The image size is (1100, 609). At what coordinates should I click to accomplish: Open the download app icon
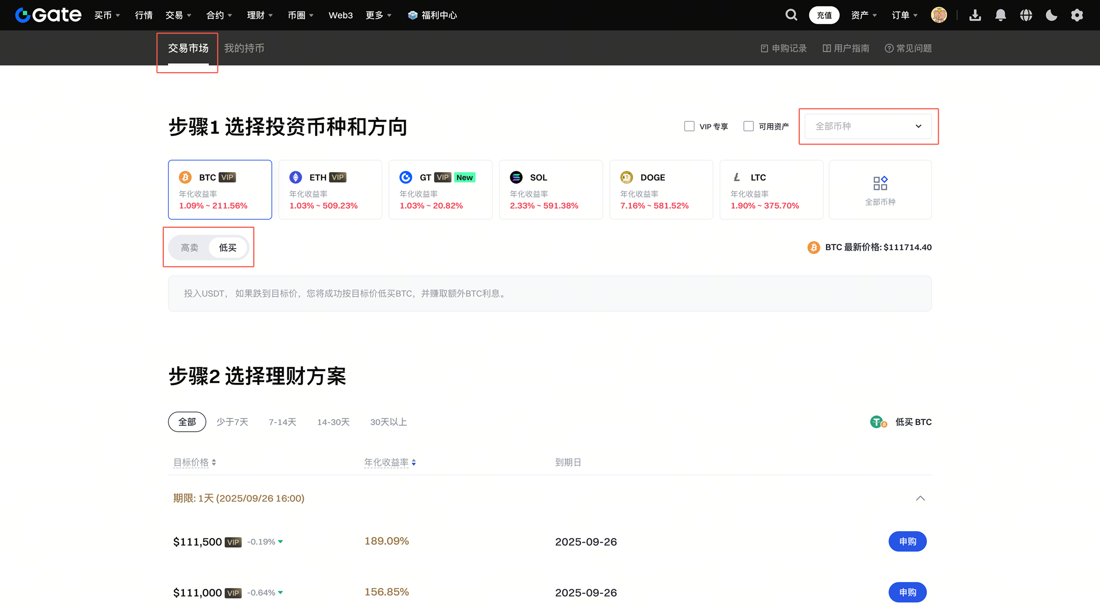tap(975, 15)
